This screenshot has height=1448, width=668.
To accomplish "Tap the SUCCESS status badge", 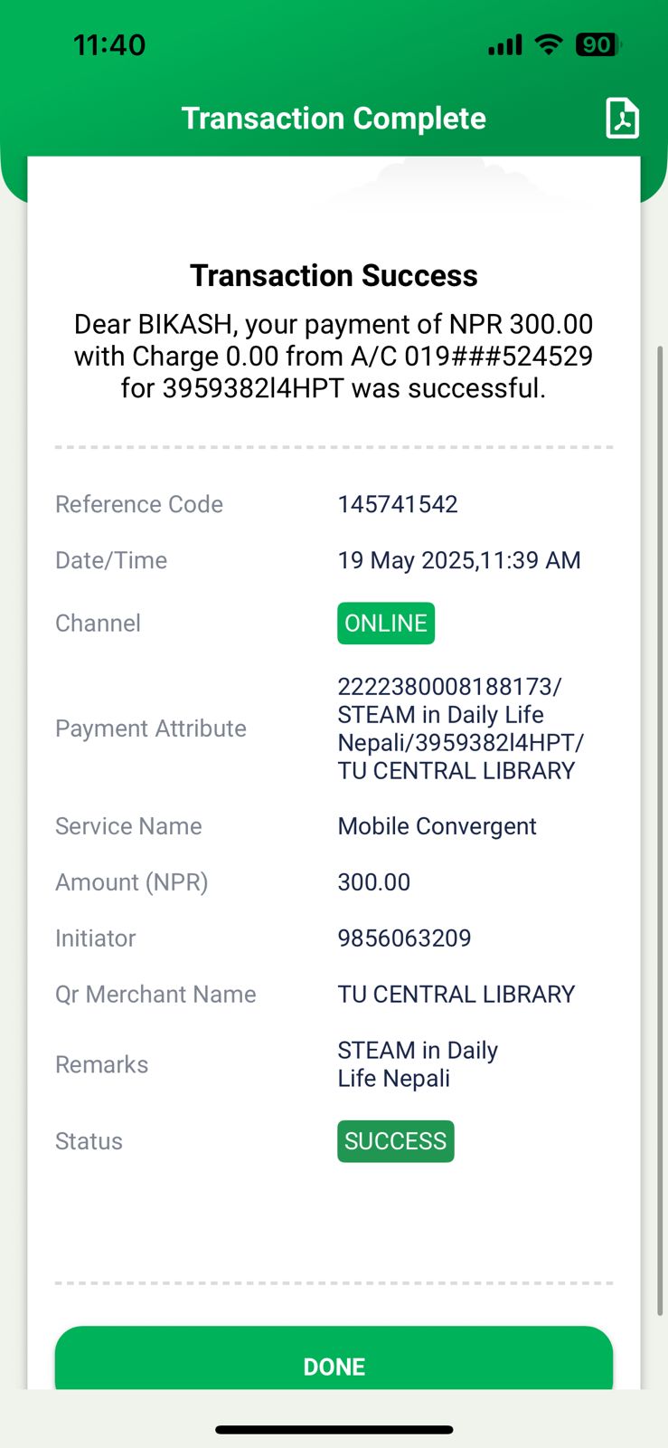I will (x=395, y=1141).
